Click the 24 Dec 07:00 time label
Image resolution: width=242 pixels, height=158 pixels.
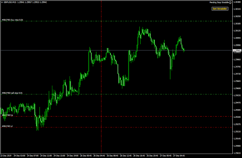33,156
